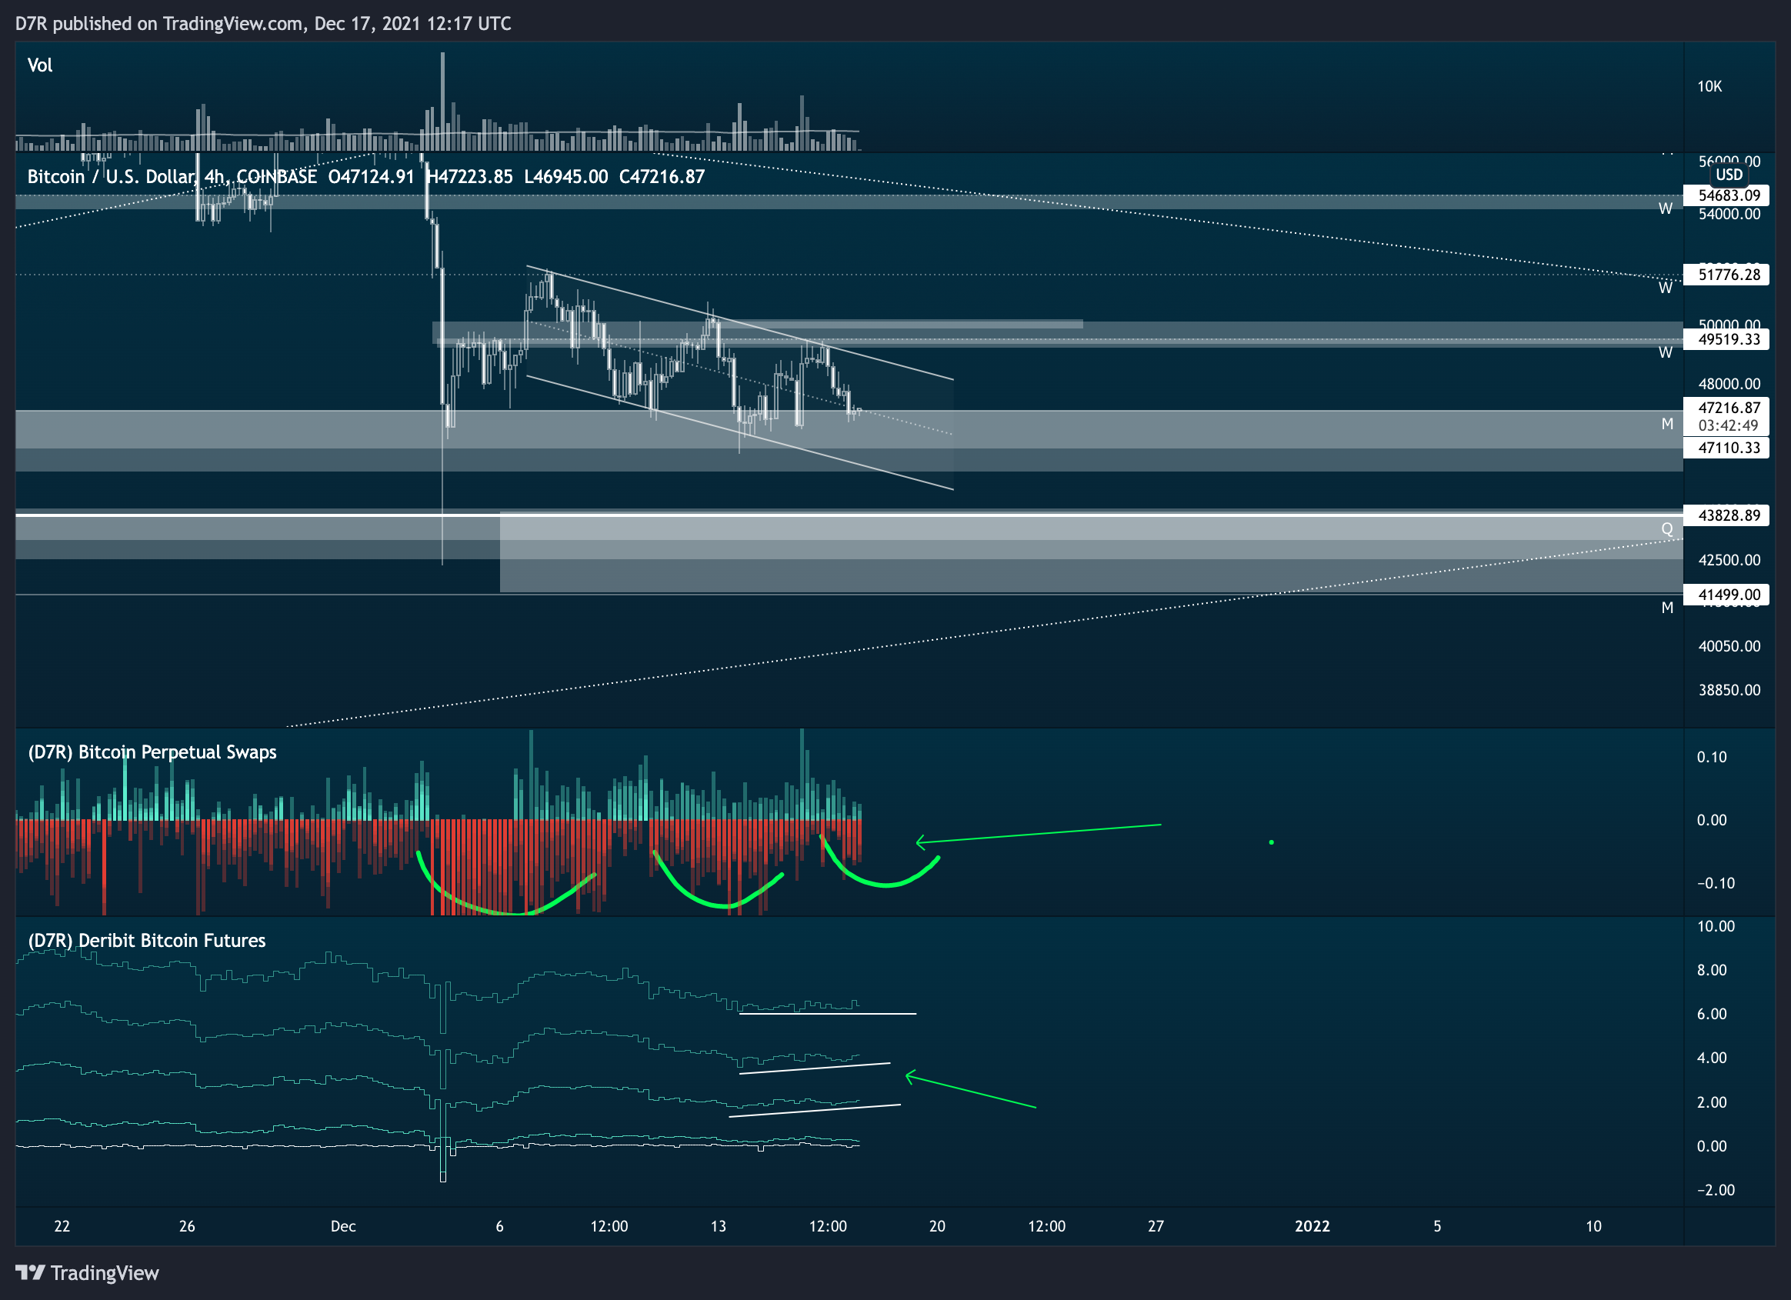The height and width of the screenshot is (1300, 1791).
Task: Click the TradingView logo at bottom left
Action: click(87, 1272)
